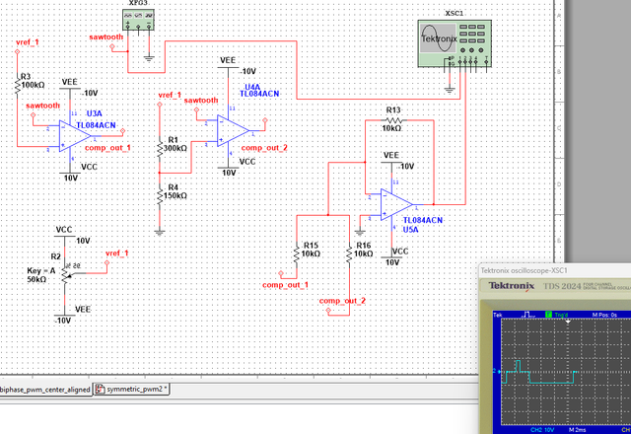Select resistor R3 100kΩ symbol
Screen dimensions: 631x434
pyautogui.click(x=18, y=86)
